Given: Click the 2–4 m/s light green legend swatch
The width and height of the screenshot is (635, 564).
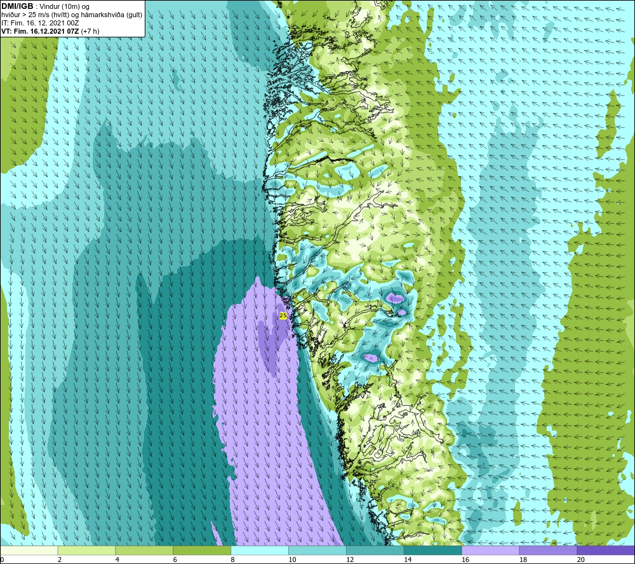Looking at the screenshot, I should click(86, 550).
